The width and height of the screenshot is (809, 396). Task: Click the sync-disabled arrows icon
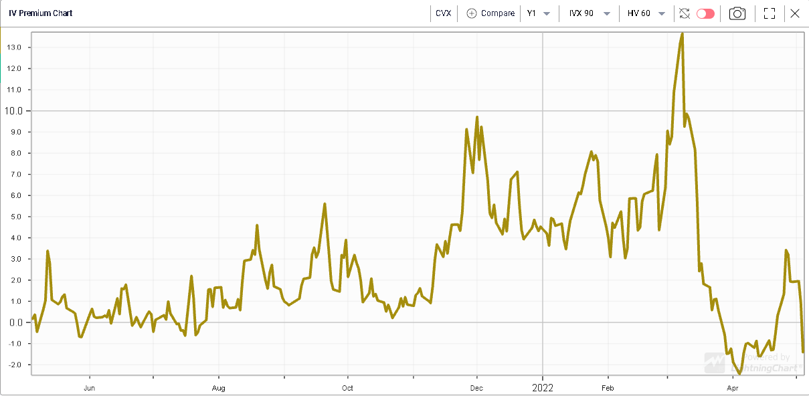[x=684, y=13]
